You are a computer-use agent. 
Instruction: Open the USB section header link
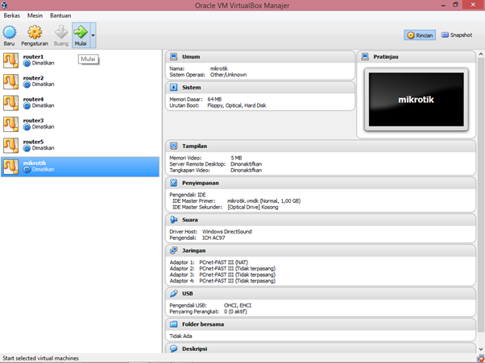(188, 294)
